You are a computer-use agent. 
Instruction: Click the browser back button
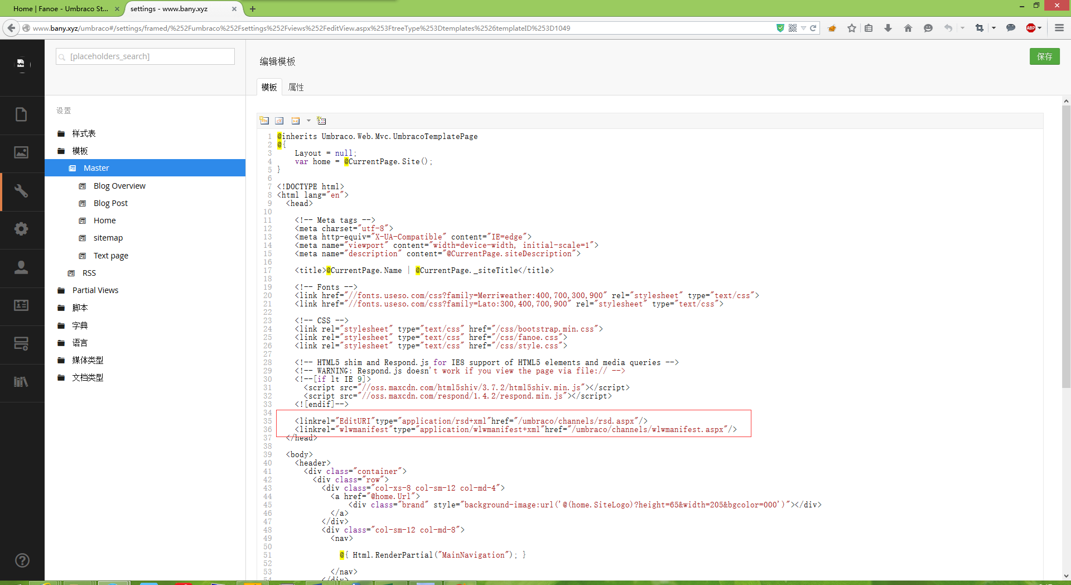(11, 28)
